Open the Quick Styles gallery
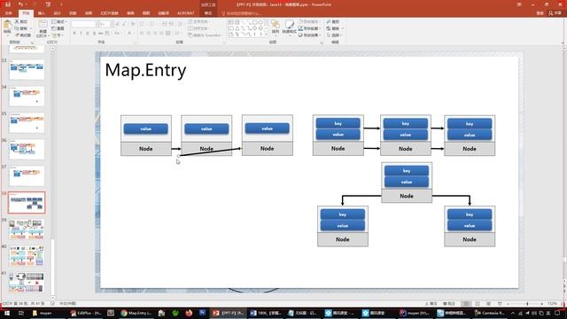This screenshot has height=319, width=567. click(x=289, y=27)
